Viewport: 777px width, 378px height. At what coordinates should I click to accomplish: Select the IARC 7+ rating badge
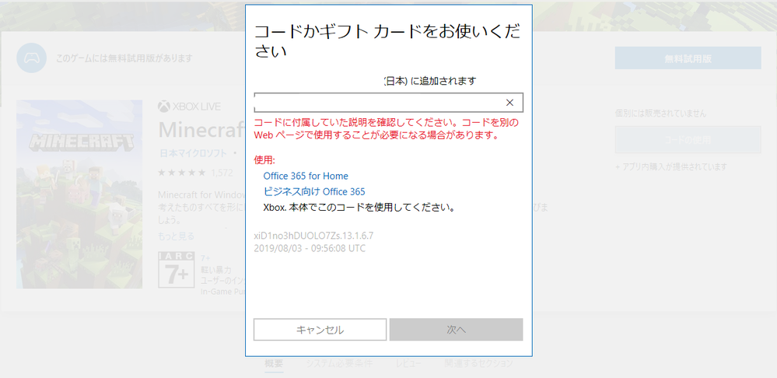click(176, 270)
